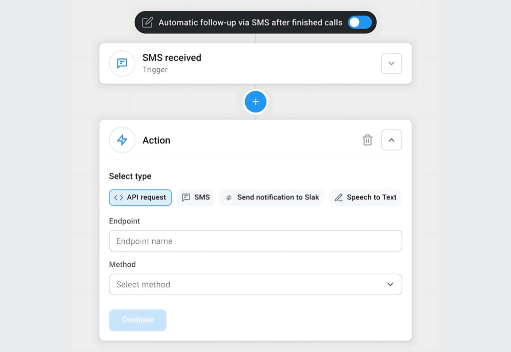Switch action type to SMS

click(196, 197)
